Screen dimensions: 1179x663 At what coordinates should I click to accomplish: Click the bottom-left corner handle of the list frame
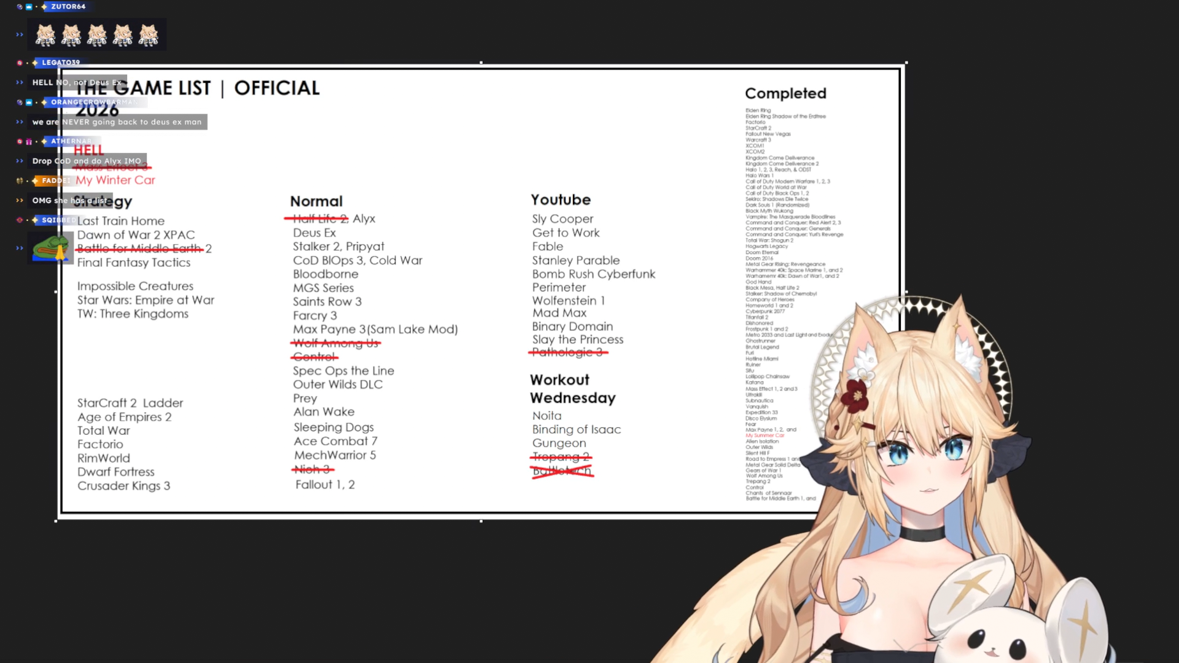coord(56,521)
